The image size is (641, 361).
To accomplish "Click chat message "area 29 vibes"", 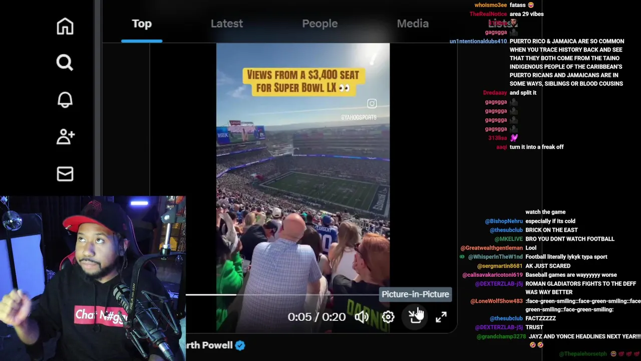I will pyautogui.click(x=527, y=14).
